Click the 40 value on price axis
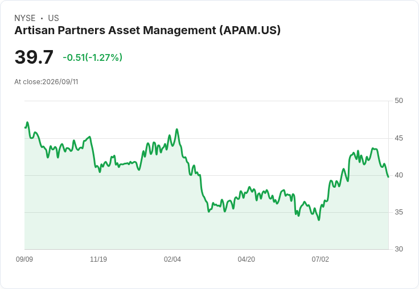419x289 pixels. tap(399, 175)
